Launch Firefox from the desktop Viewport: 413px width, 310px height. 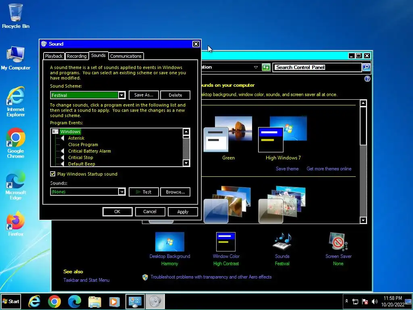(16, 224)
